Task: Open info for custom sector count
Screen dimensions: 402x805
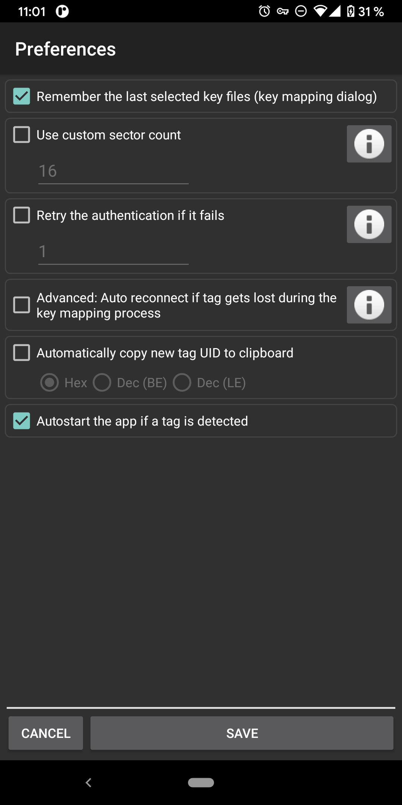Action: coord(369,144)
